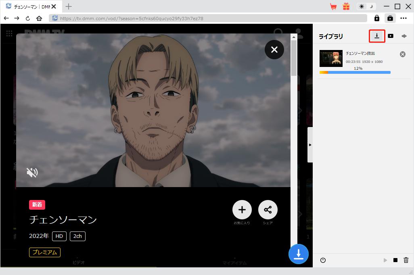Screen dimensions: 414x275
Task: Click the lock icon in toolbar
Action: tap(377, 18)
